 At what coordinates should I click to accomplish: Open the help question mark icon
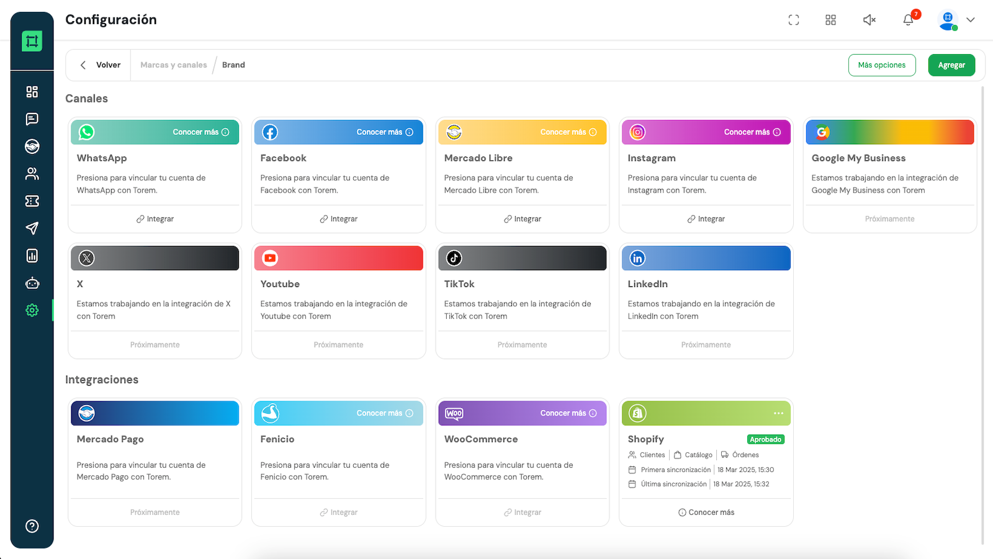tap(32, 526)
